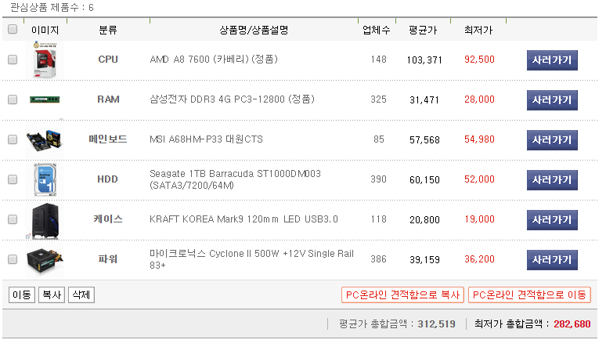Image resolution: width=606 pixels, height=347 pixels.
Task: Tick the HDD row checkbox
Action: pos(13,179)
